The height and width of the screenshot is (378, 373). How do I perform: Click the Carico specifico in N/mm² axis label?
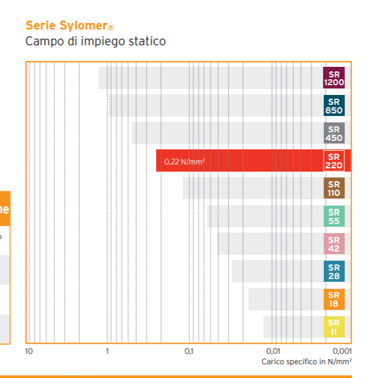coord(306,362)
